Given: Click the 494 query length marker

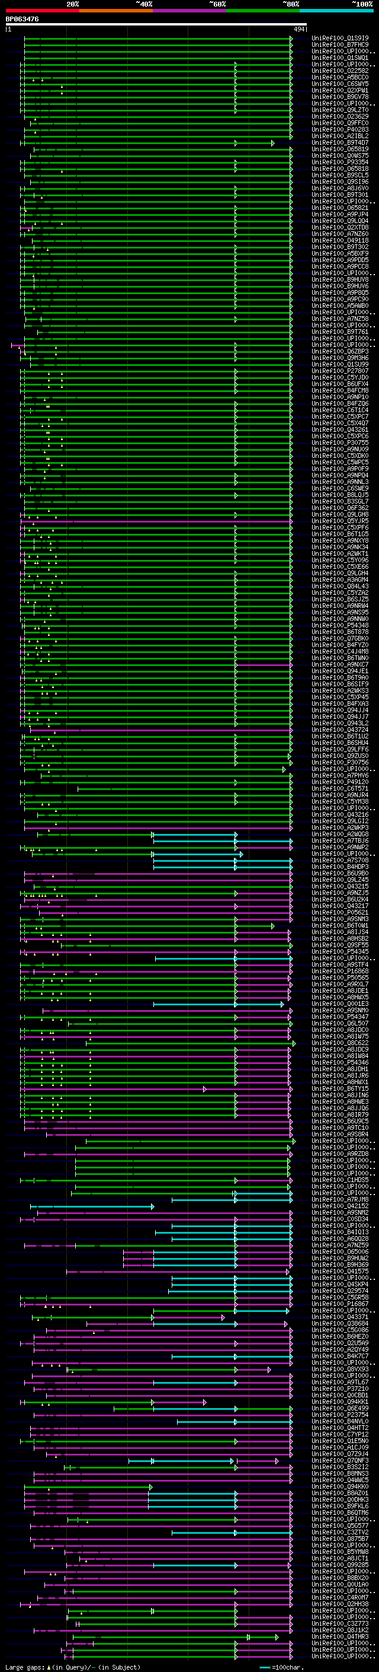Looking at the screenshot, I should 298,29.
